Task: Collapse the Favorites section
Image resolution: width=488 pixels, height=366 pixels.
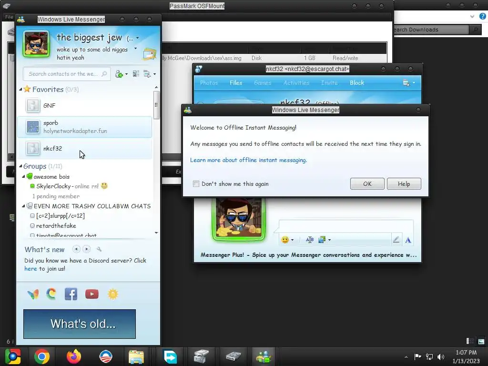Action: pyautogui.click(x=20, y=89)
